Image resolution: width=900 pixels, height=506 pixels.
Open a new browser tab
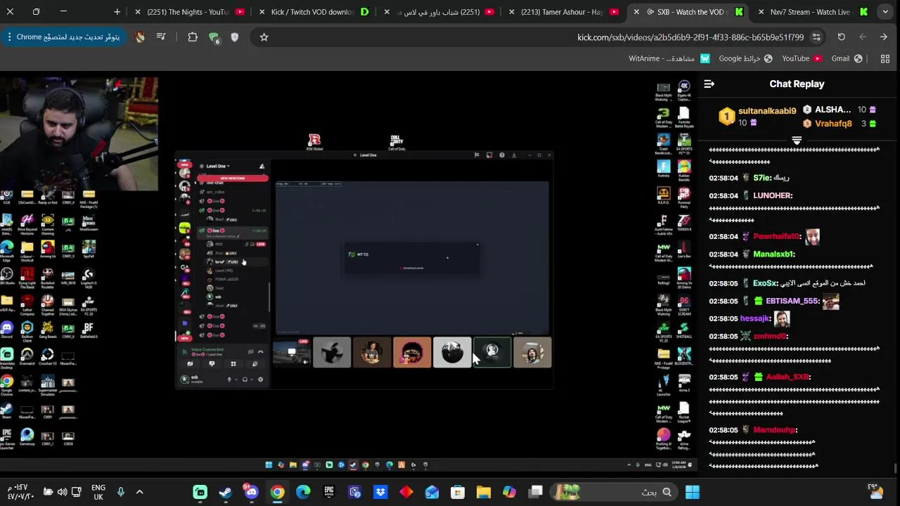tap(117, 12)
